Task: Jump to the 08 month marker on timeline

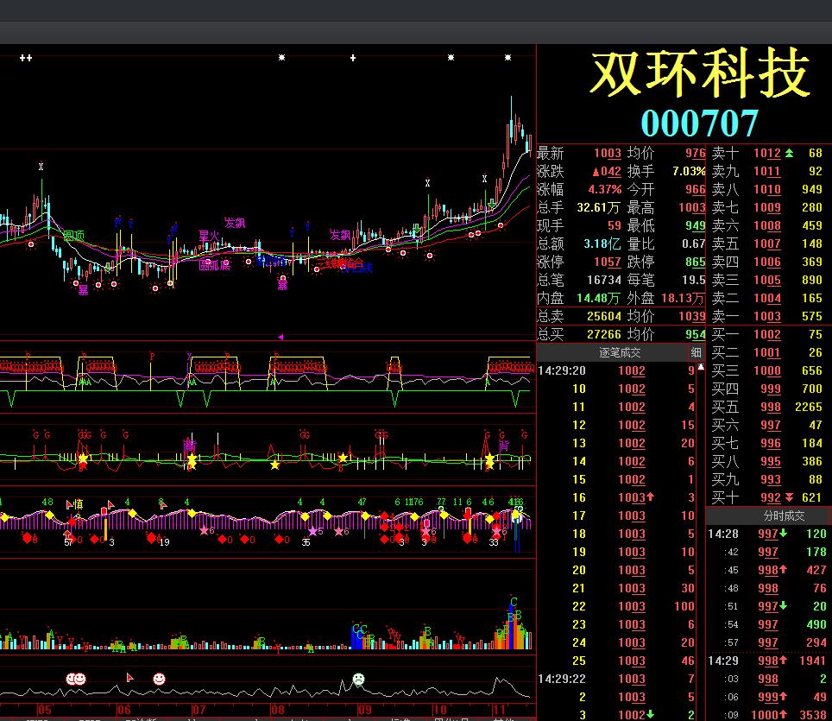Action: point(278,710)
